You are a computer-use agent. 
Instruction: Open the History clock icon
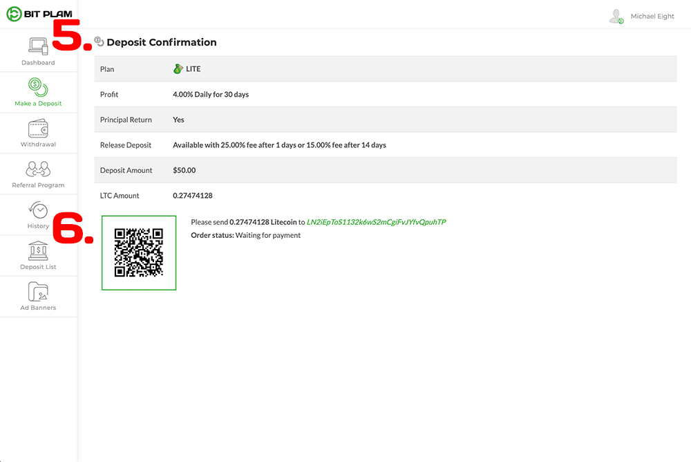tap(38, 210)
